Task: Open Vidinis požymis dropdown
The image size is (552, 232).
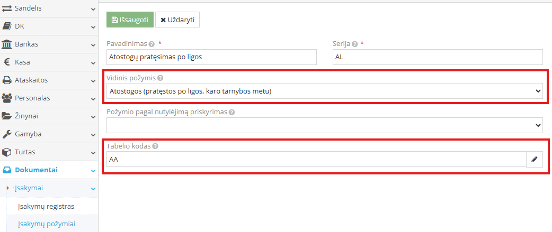Action: (325, 91)
